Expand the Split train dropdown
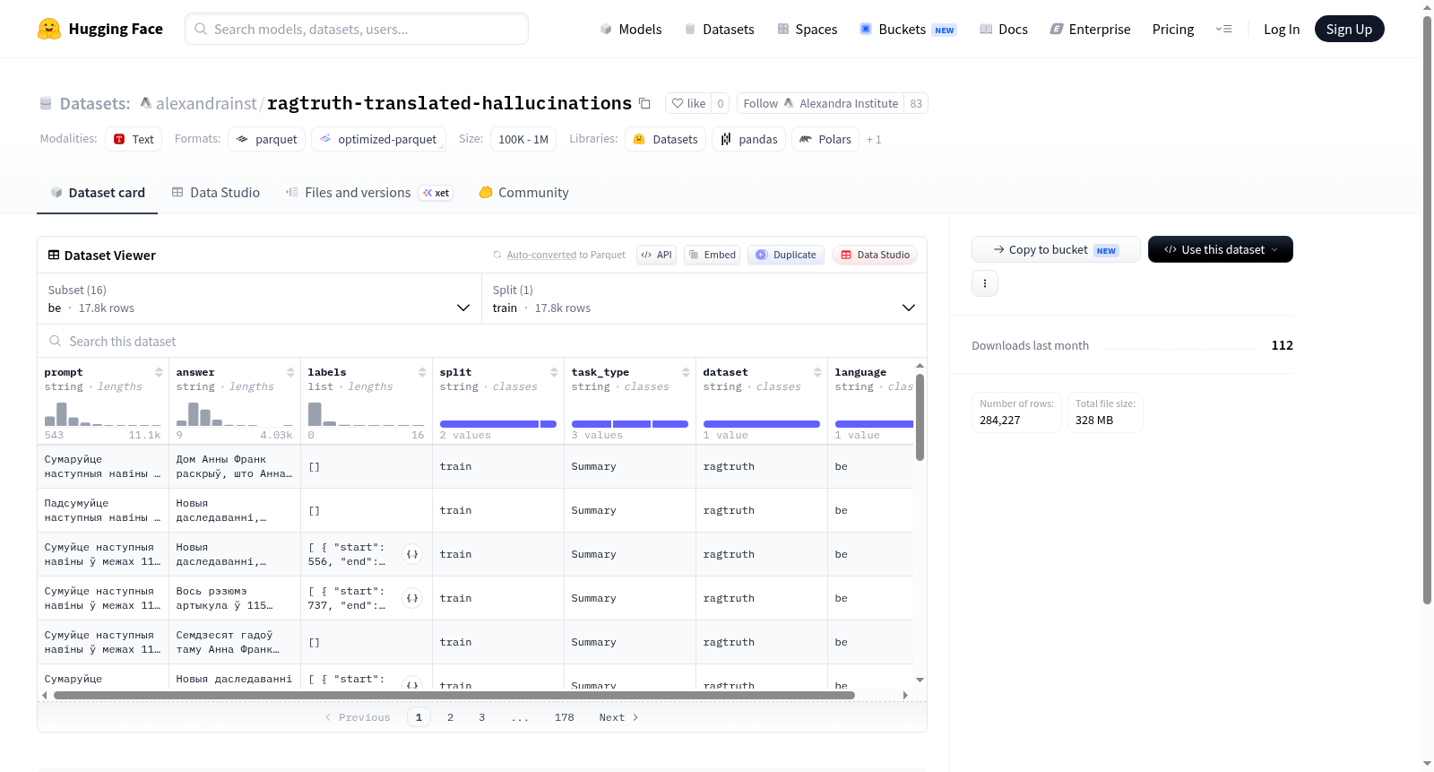 704,299
